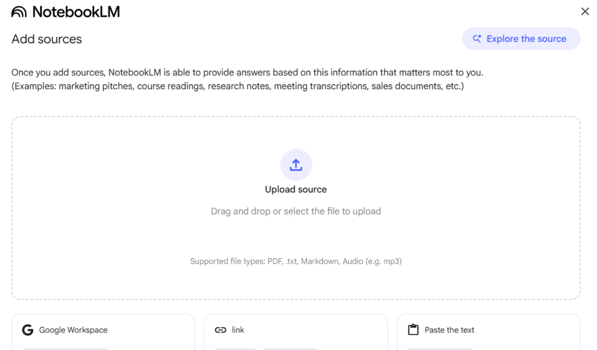Click the NotebookLM logo icon
Viewport: 597px width, 350px height.
19,12
